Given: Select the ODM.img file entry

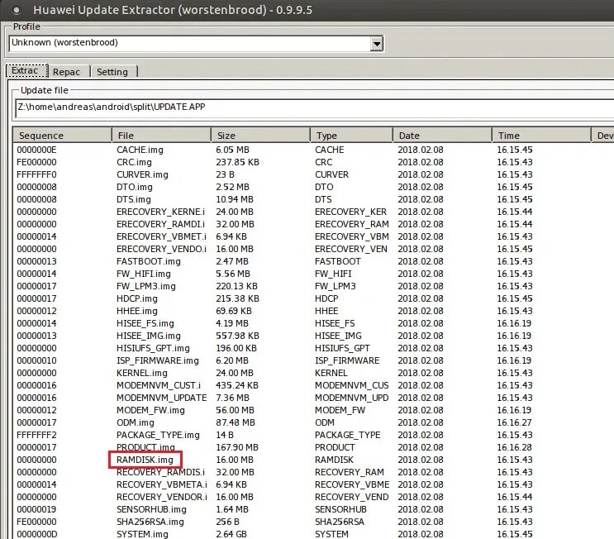Looking at the screenshot, I should (x=135, y=422).
